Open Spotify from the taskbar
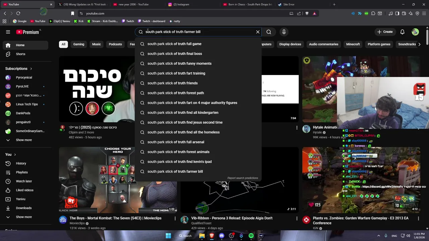This screenshot has height=241, width=429. tap(251, 236)
